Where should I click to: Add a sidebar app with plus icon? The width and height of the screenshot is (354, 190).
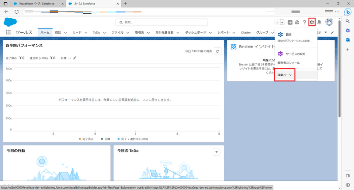(x=348, y=50)
